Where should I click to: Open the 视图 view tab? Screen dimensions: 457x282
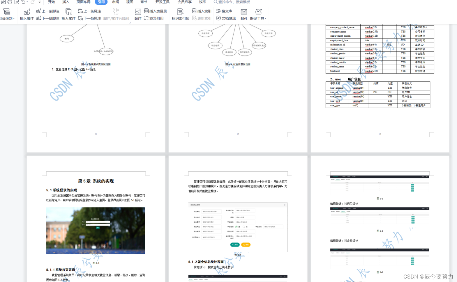[x=130, y=2]
